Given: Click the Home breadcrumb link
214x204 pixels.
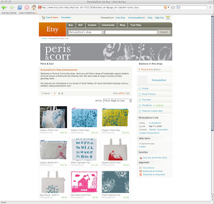Looking at the screenshot, I should click(x=44, y=38).
